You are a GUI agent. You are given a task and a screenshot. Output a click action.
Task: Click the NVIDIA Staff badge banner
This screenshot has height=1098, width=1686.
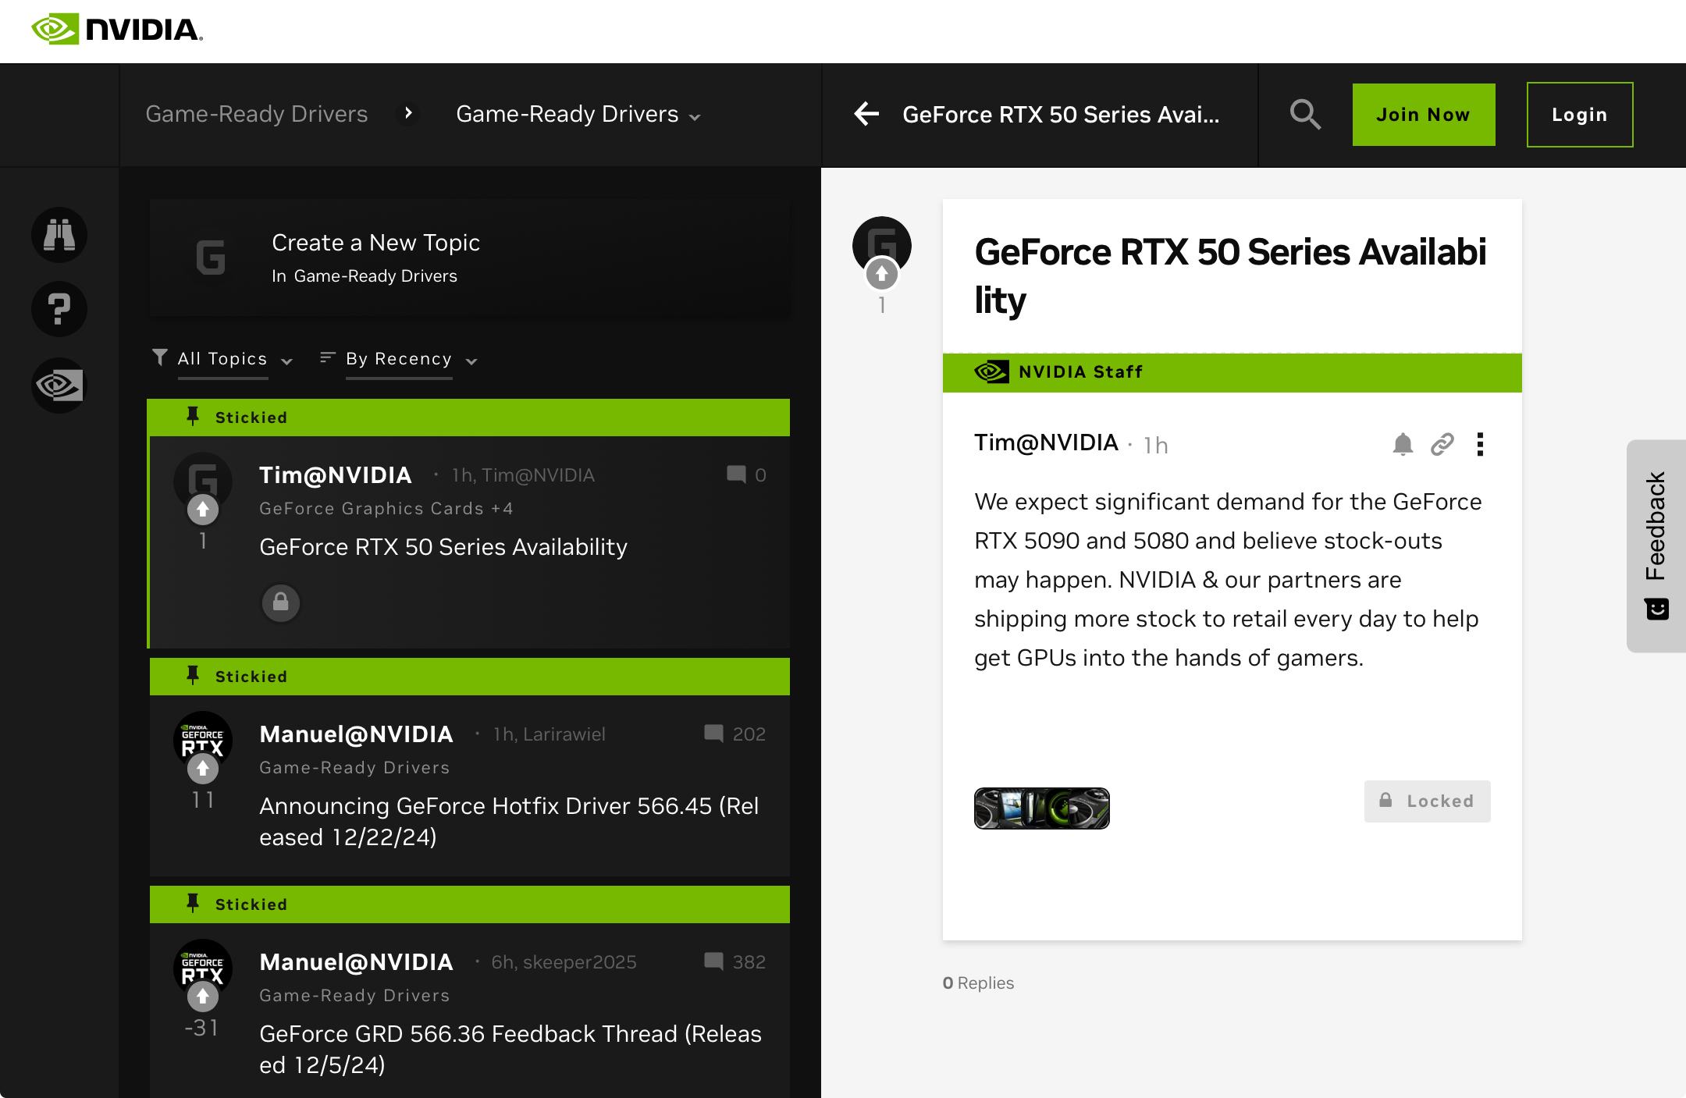[x=1232, y=372]
